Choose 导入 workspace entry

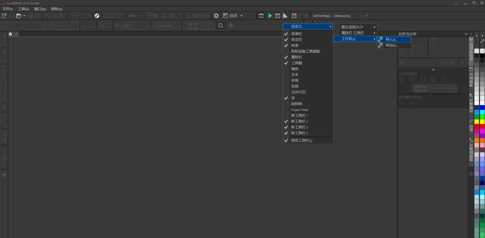point(394,40)
